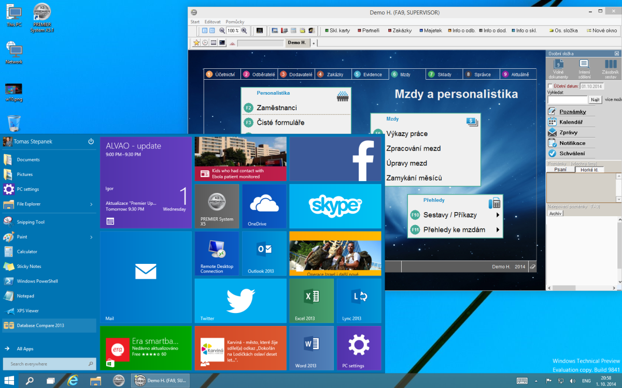This screenshot has width=622, height=388.
Task: Open Internet Explorer from the taskbar
Action: [73, 381]
